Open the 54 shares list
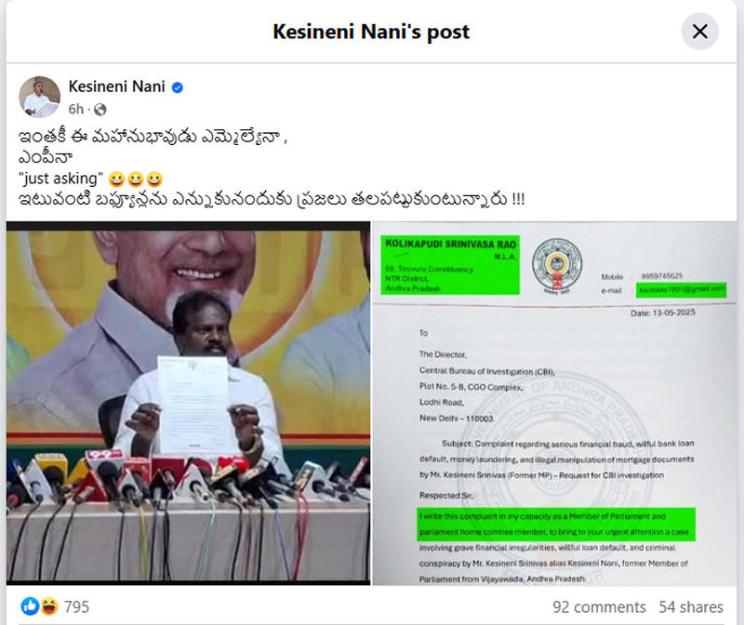This screenshot has height=625, width=744. pyautogui.click(x=691, y=607)
